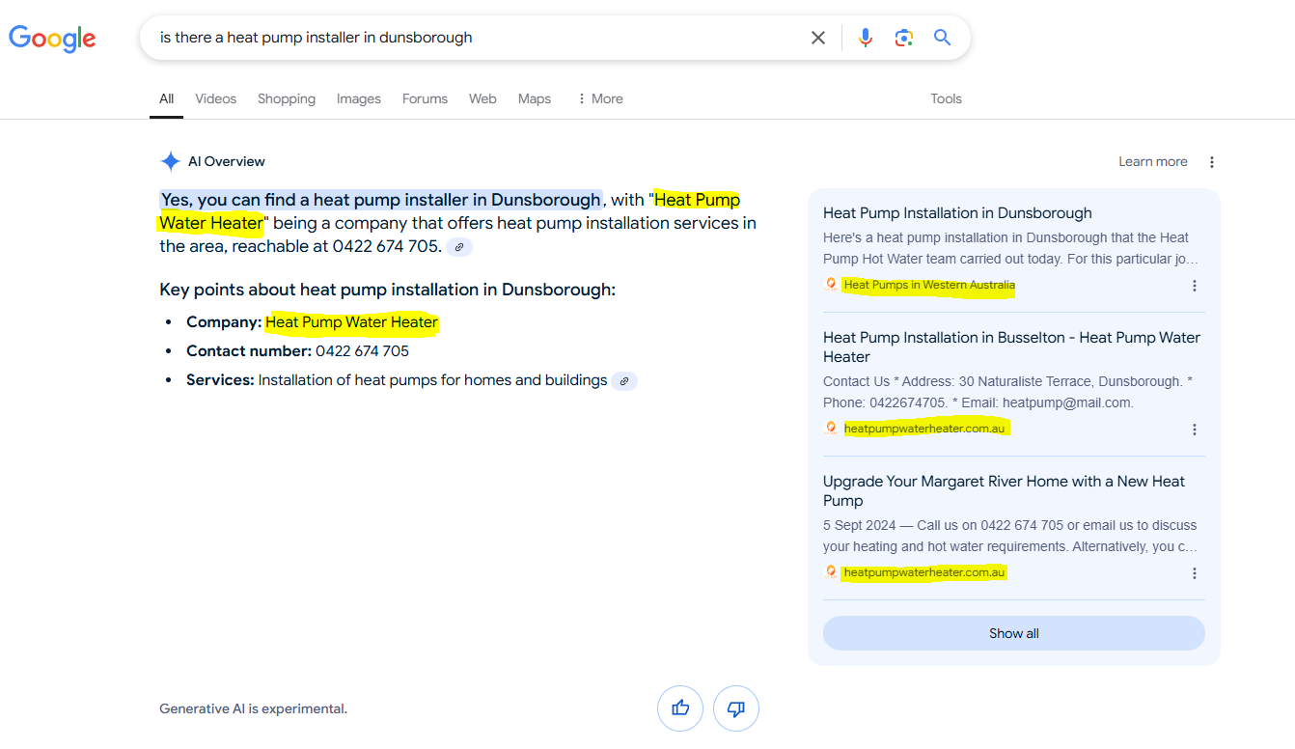1295x749 pixels.
Task: Click Key points about heat pump installation heading
Action: point(387,290)
